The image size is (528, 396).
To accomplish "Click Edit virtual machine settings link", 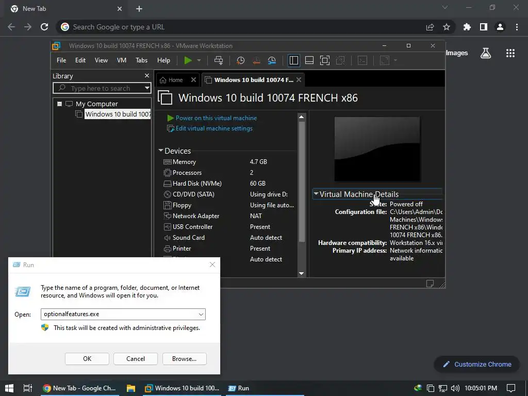I will 214,128.
